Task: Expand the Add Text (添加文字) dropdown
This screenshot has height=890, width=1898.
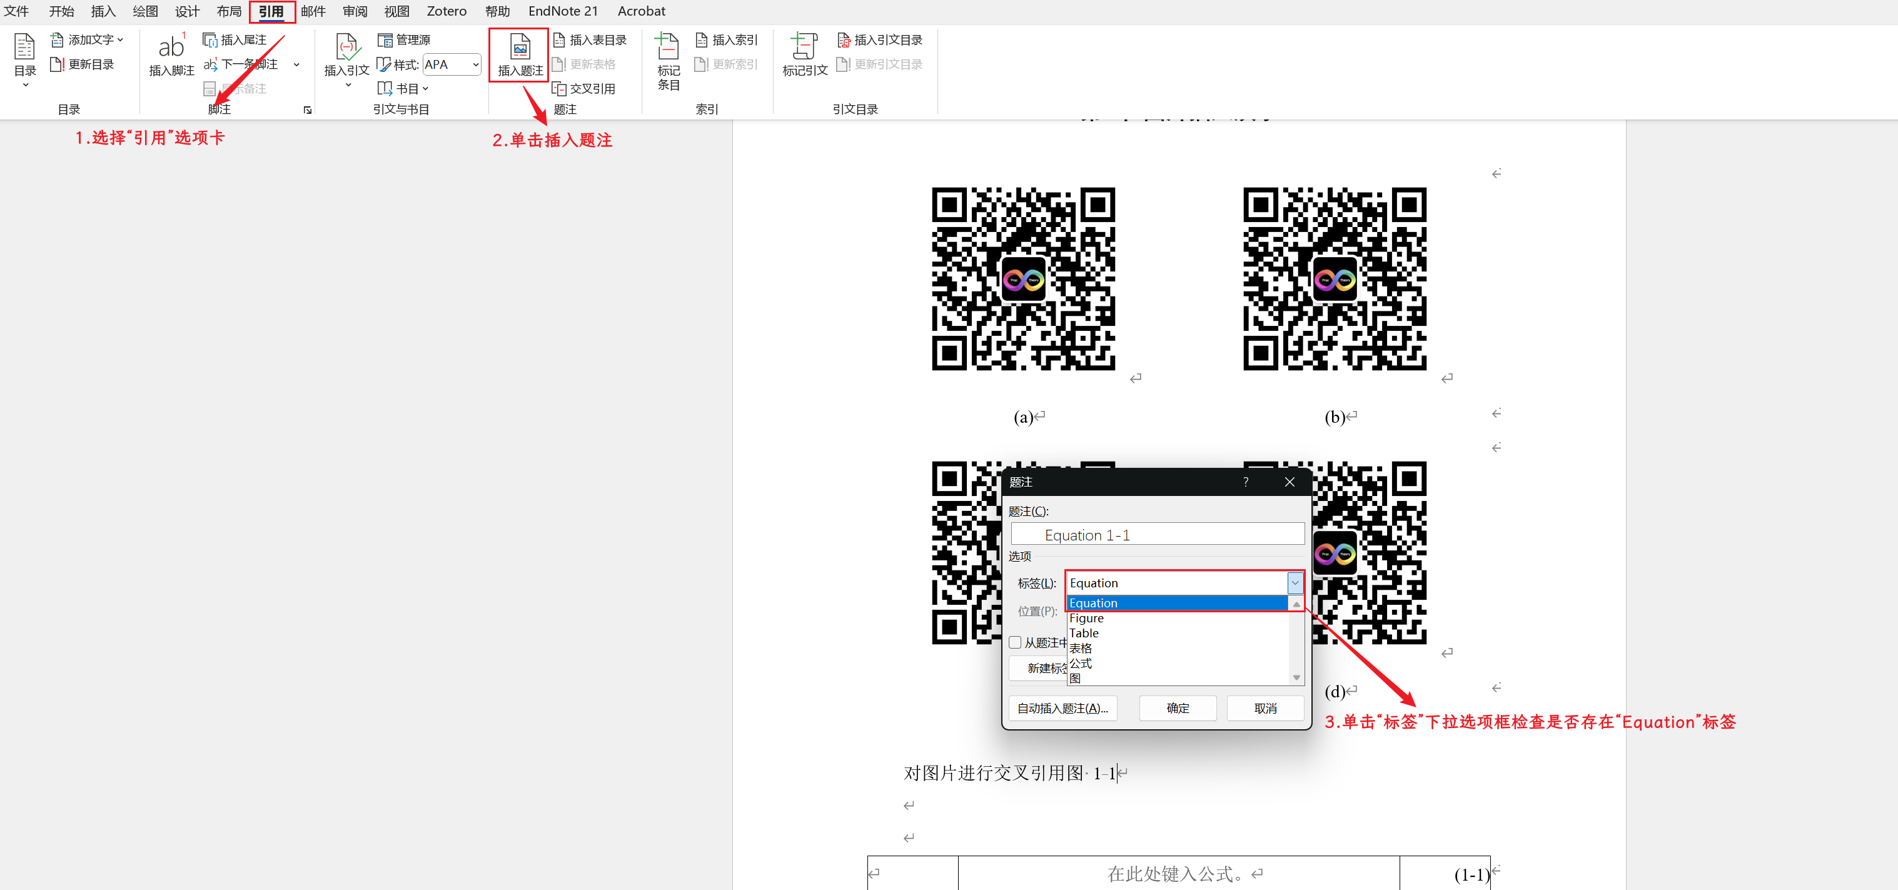Action: (x=121, y=40)
